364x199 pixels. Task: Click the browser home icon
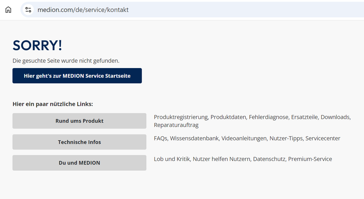point(8,10)
